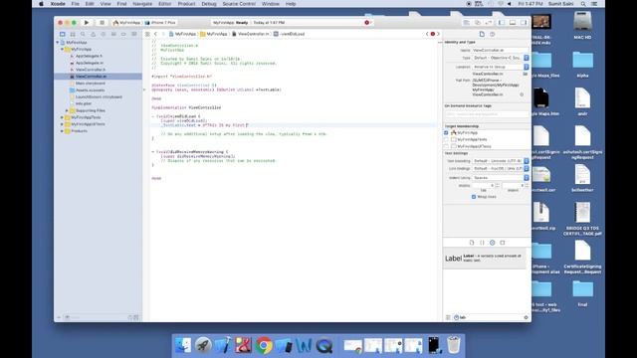The height and width of the screenshot is (358, 637).
Task: Switch to the Standard editor button
Action: point(467,23)
